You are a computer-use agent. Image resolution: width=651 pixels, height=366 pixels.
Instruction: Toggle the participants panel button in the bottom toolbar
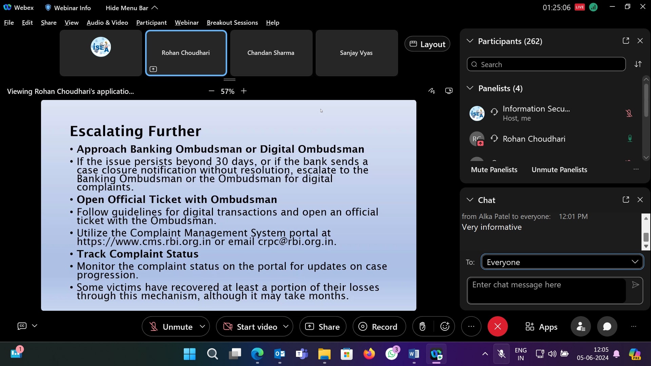581,327
